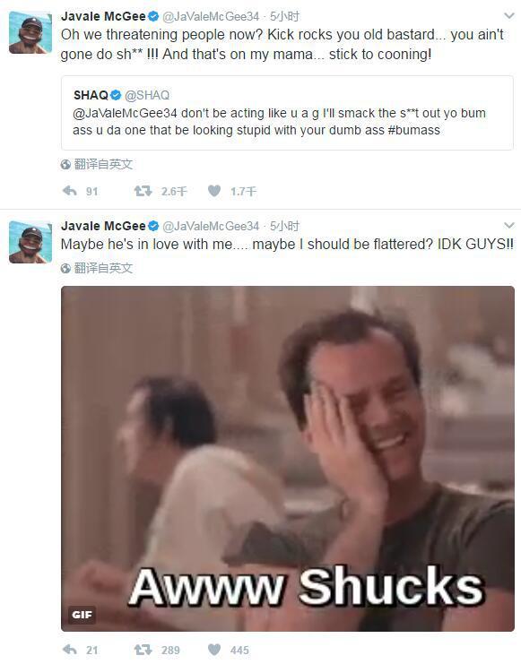Reply to the second tweet with 21 replies

coord(70,649)
